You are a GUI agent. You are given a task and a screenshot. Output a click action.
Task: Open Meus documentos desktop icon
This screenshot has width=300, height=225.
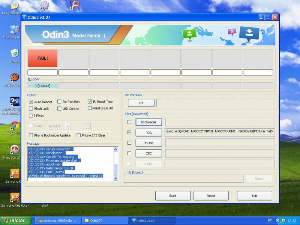(14, 5)
